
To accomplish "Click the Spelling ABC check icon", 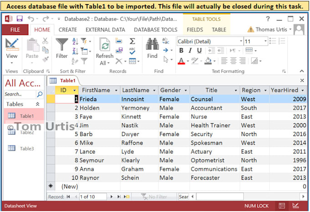I will pyautogui.click(x=132, y=51).
